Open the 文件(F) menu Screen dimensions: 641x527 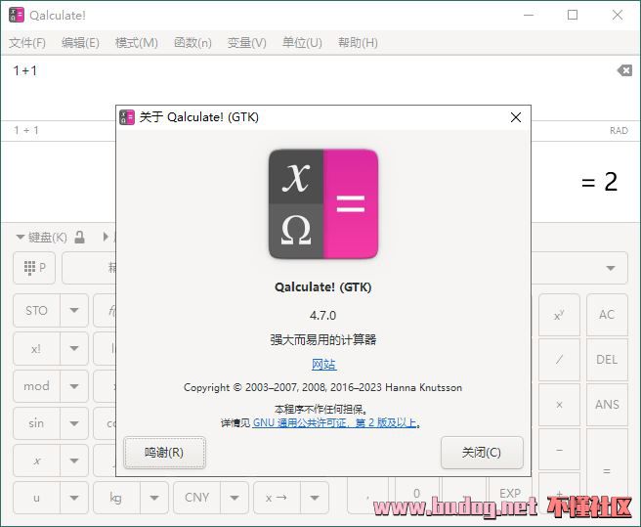click(x=27, y=43)
